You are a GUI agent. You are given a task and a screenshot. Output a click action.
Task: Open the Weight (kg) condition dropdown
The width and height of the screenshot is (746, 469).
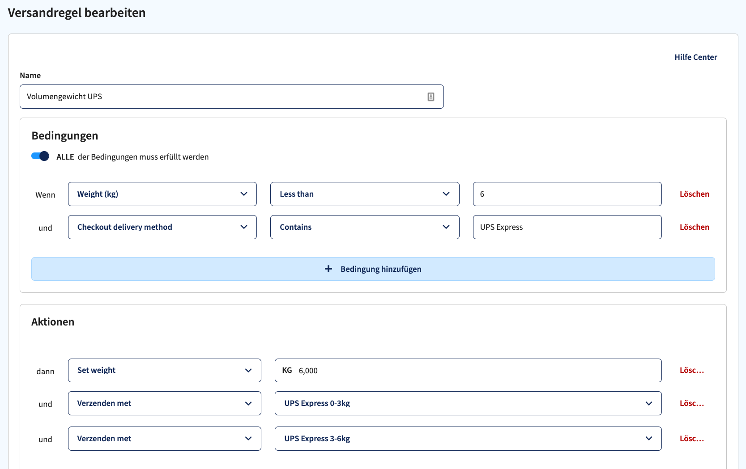coord(162,194)
